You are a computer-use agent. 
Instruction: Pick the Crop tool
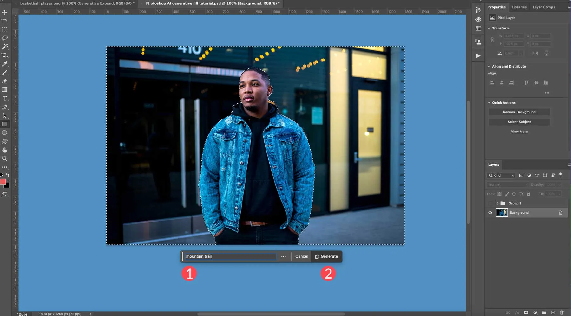4,55
